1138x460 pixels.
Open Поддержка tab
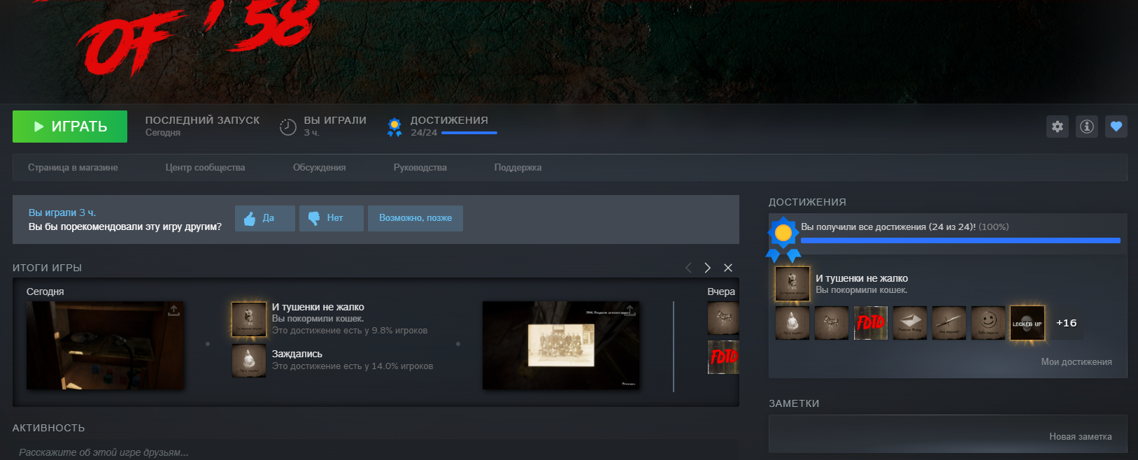(x=518, y=168)
